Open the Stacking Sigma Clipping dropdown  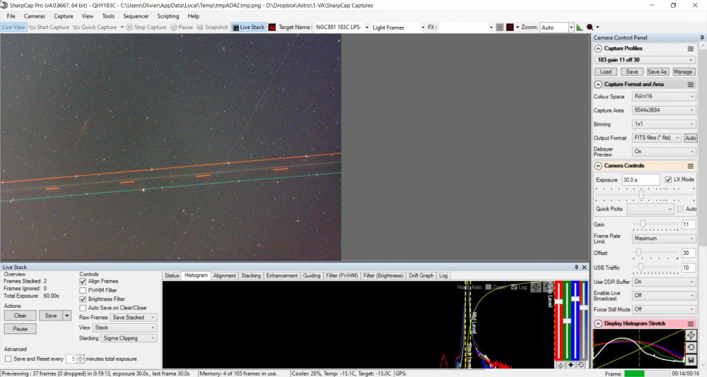pyautogui.click(x=129, y=338)
